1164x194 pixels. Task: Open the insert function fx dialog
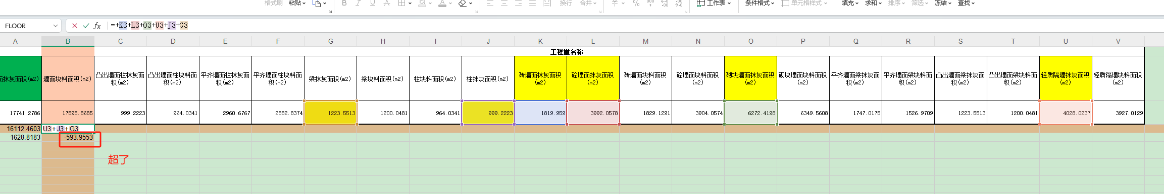97,26
